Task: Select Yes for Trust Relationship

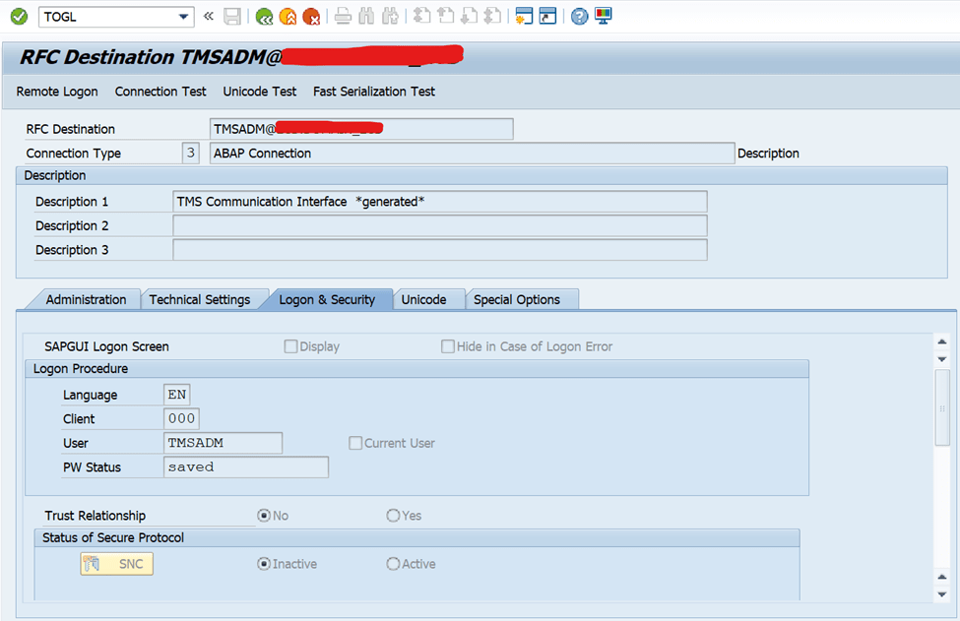Action: 393,516
